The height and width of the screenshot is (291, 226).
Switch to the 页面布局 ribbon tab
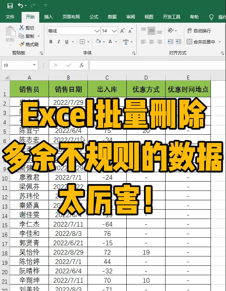click(71, 17)
